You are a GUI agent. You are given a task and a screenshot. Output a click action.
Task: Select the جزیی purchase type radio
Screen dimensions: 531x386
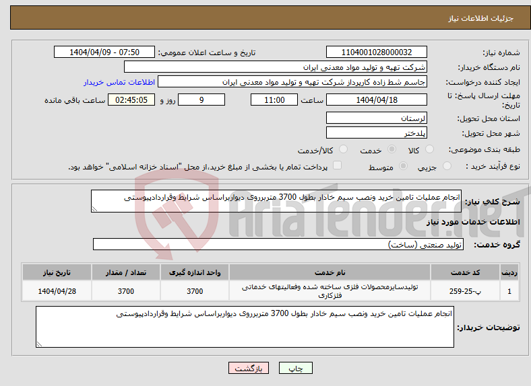(x=447, y=165)
